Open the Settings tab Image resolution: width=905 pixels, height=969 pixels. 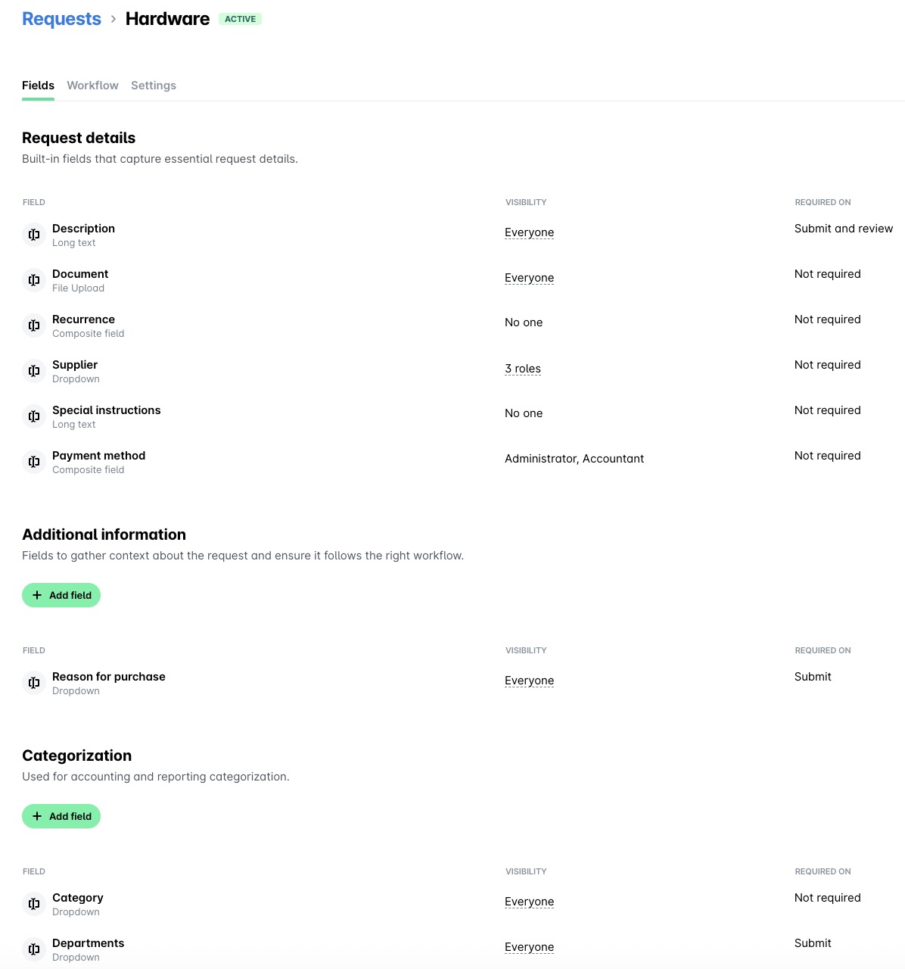(154, 86)
